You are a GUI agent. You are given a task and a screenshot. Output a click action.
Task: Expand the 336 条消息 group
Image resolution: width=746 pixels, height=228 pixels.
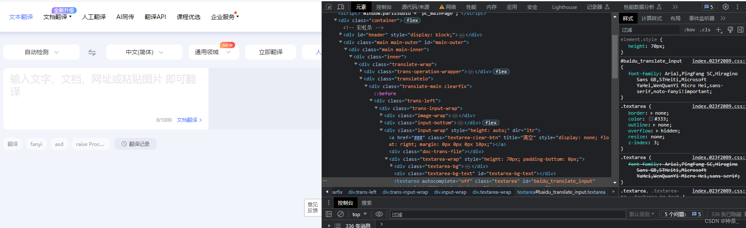[329, 225]
